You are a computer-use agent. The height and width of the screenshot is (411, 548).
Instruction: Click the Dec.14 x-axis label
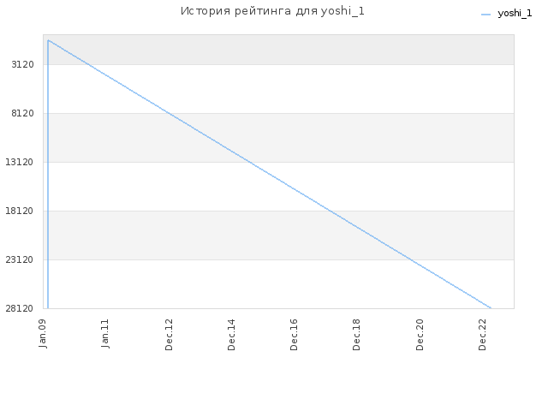point(231,335)
